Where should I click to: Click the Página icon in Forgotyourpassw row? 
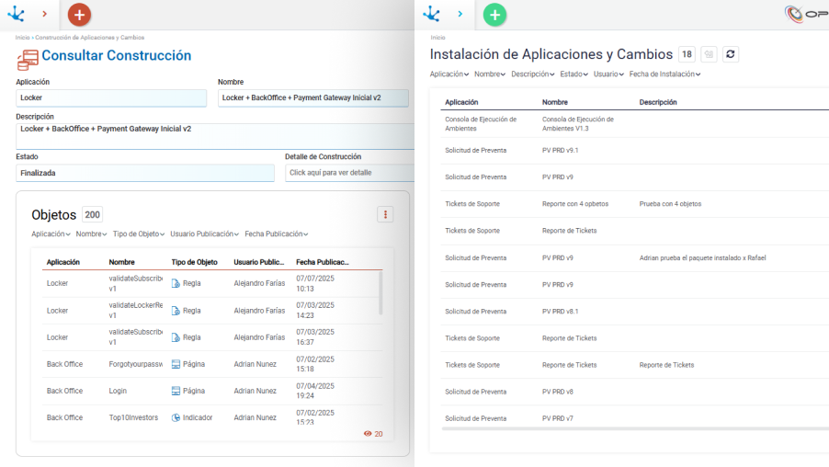pos(176,364)
